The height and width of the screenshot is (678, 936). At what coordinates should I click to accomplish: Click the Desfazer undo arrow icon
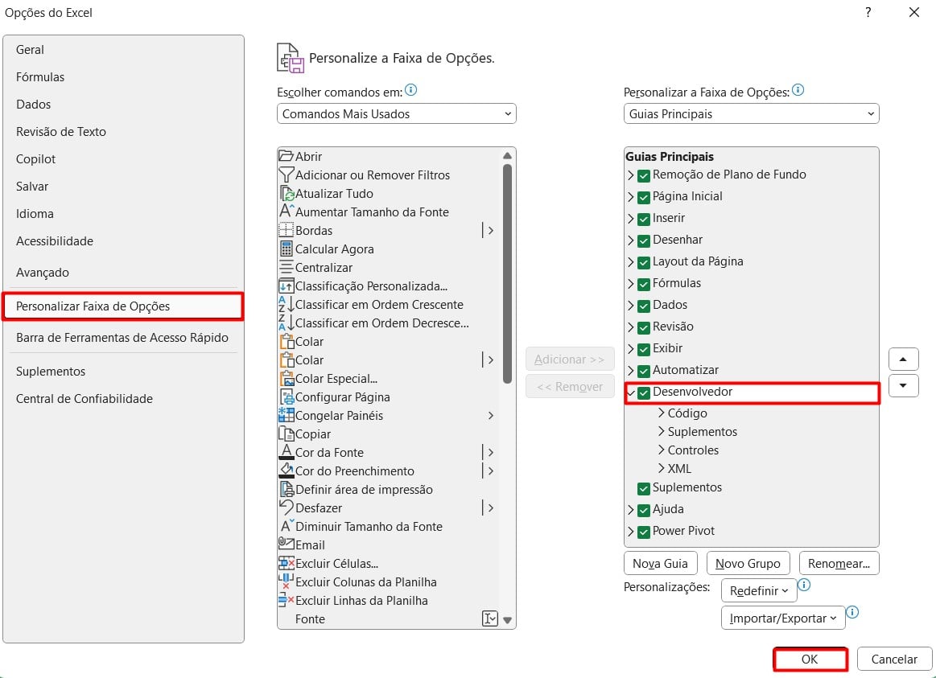287,508
